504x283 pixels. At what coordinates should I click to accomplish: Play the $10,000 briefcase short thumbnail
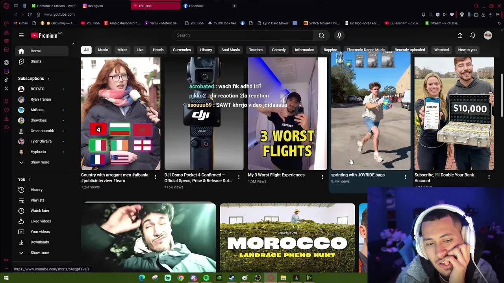pos(454,114)
